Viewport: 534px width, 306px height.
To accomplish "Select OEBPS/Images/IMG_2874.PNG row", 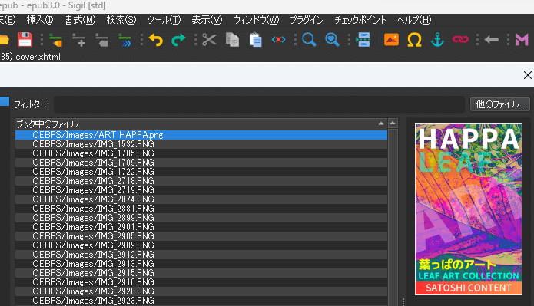I will [201, 199].
